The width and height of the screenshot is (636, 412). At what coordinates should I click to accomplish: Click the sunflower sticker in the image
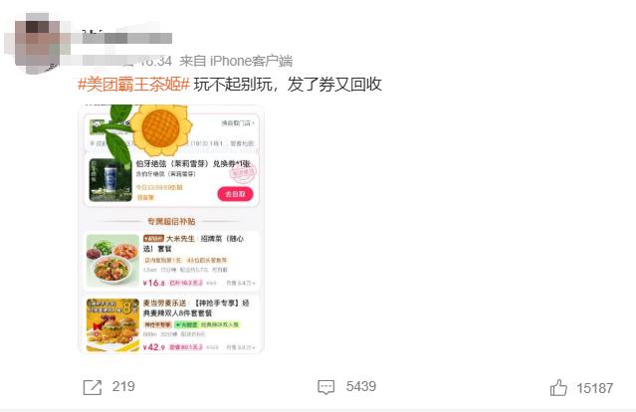(x=161, y=129)
